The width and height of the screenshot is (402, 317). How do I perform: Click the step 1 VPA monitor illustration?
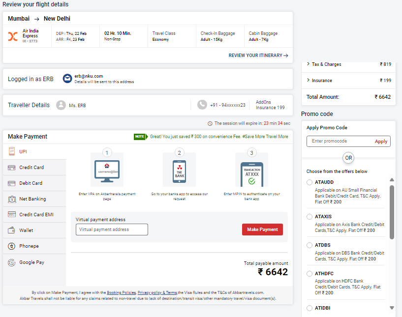pos(107,171)
